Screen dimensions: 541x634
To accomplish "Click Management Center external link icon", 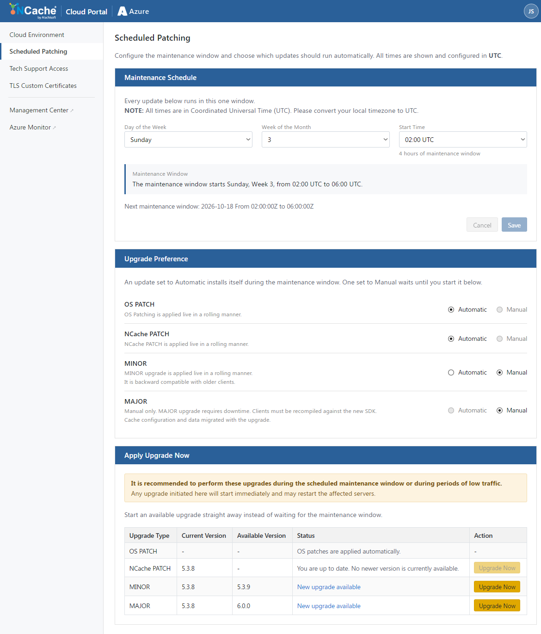I will point(72,111).
